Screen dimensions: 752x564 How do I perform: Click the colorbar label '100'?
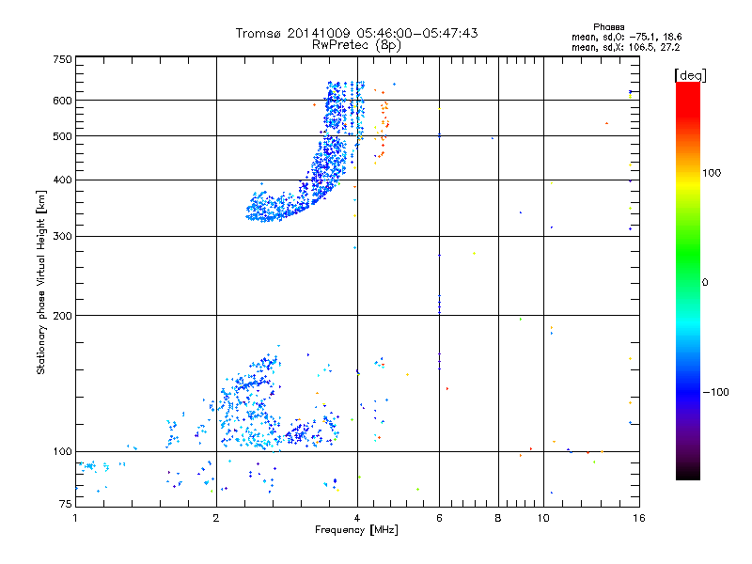(712, 173)
